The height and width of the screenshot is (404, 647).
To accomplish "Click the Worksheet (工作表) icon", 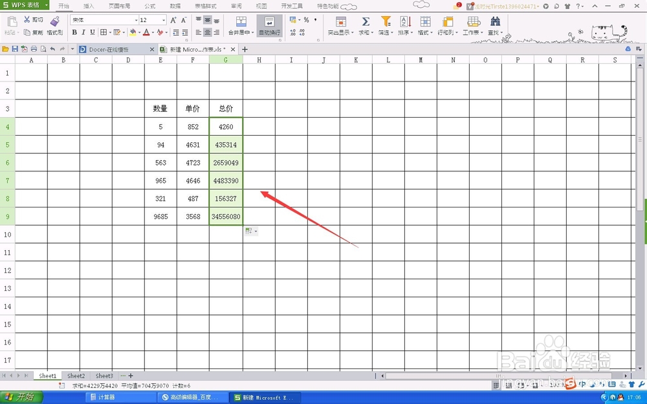I will pos(473,21).
